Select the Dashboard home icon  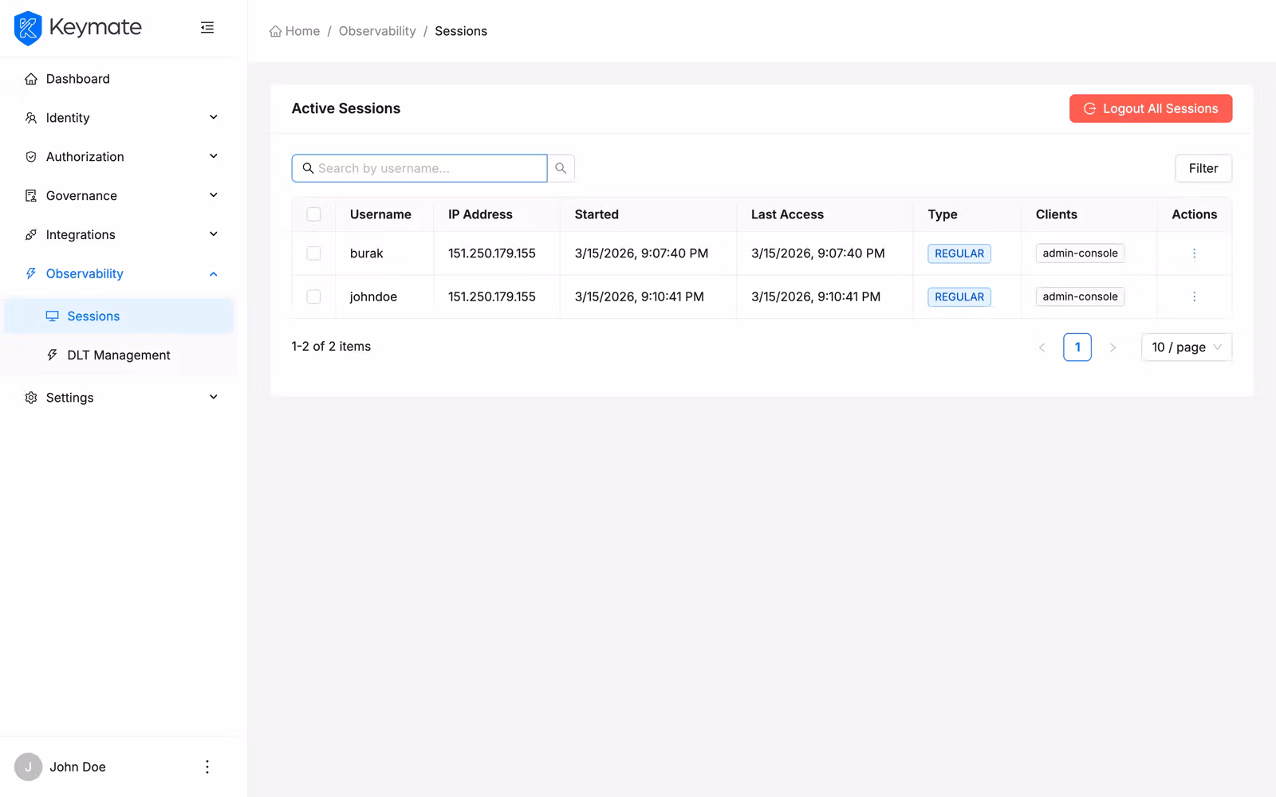pos(30,78)
